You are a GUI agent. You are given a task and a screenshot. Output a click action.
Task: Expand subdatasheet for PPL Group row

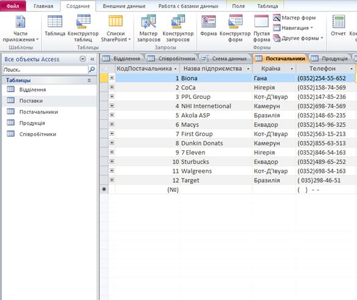[x=112, y=97]
